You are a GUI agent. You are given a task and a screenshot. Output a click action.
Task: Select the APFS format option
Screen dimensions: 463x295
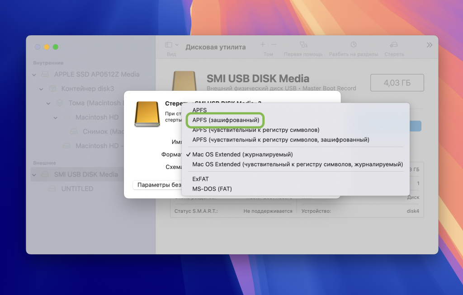200,110
